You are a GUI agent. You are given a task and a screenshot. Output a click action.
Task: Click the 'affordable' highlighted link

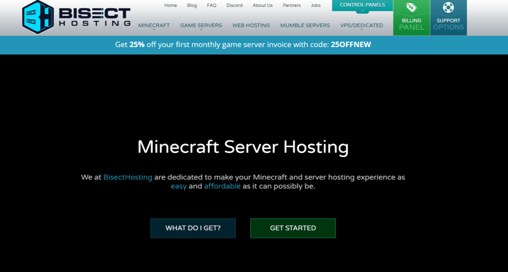click(222, 186)
